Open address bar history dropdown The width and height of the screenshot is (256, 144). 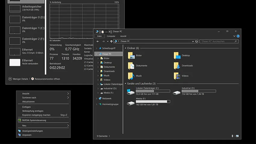[193, 41]
